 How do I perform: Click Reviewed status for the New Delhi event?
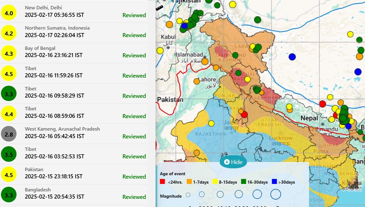tap(134, 15)
